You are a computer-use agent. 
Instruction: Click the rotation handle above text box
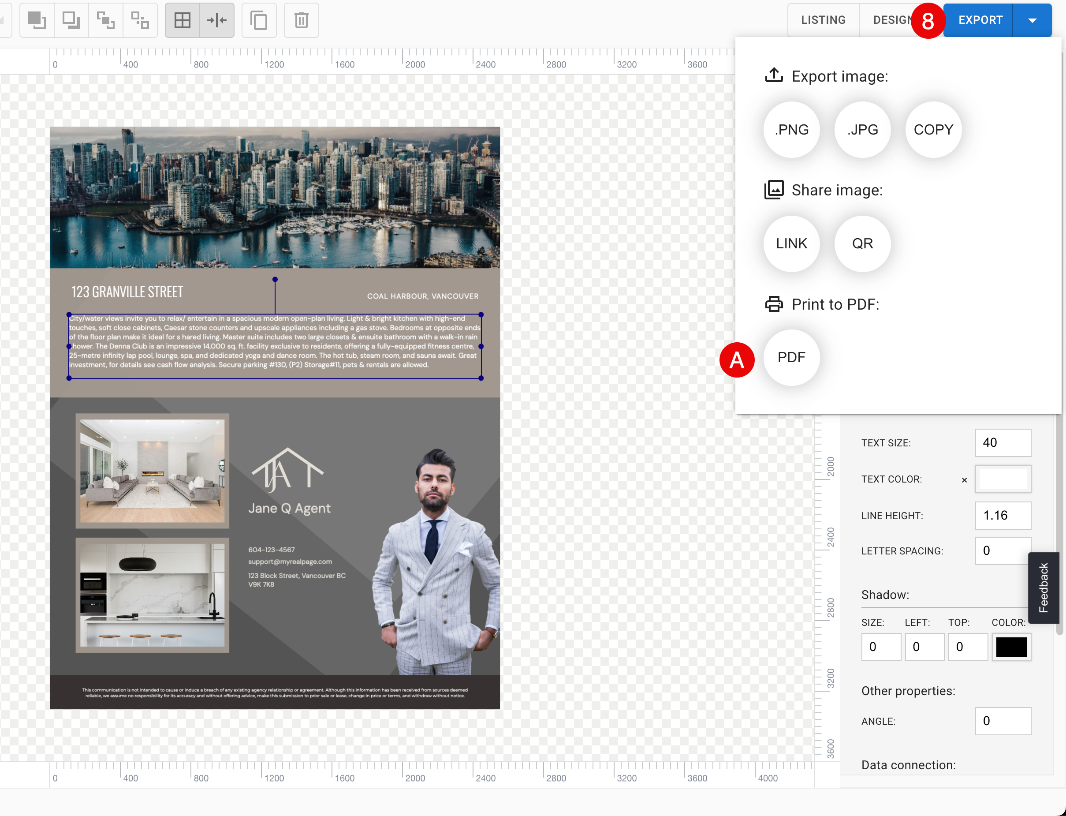[275, 279]
